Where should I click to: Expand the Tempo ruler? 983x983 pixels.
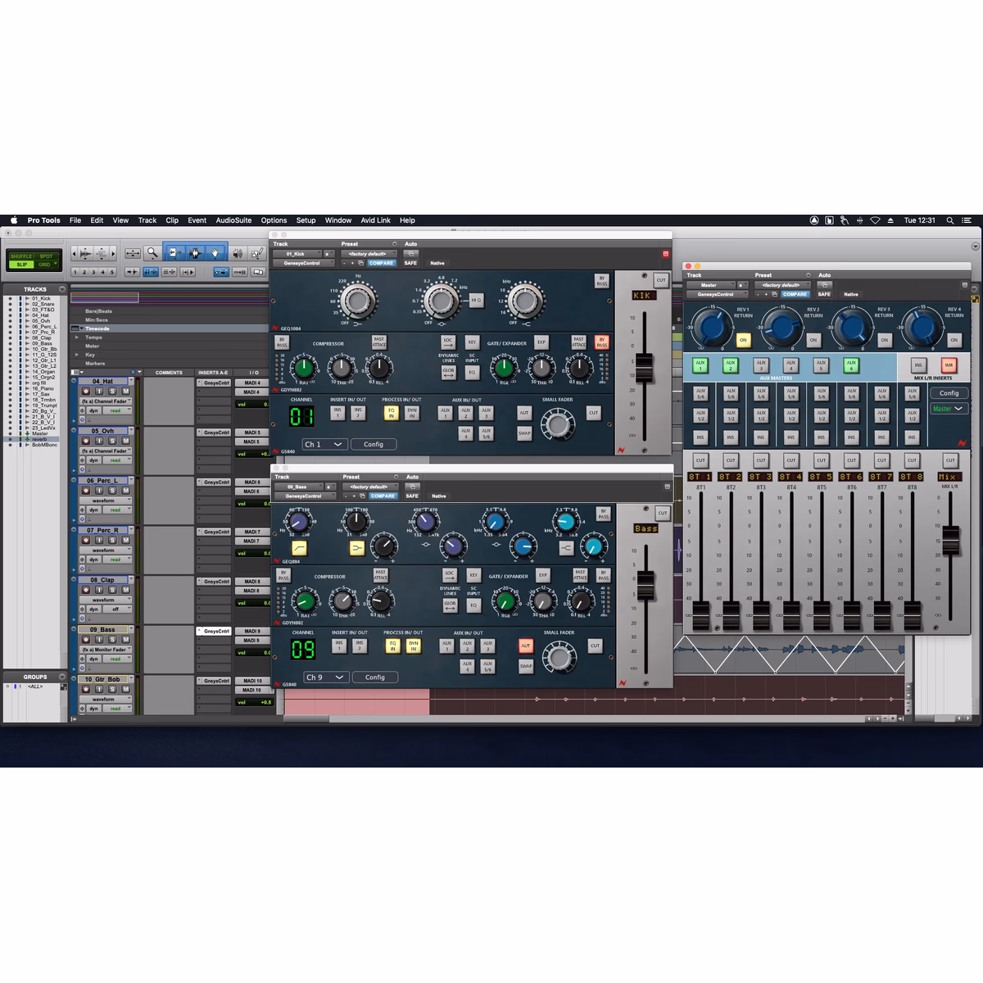click(77, 337)
